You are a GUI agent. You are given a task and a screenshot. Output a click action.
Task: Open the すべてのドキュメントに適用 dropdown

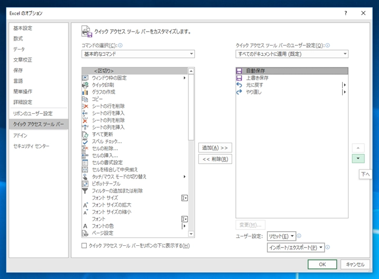point(292,54)
